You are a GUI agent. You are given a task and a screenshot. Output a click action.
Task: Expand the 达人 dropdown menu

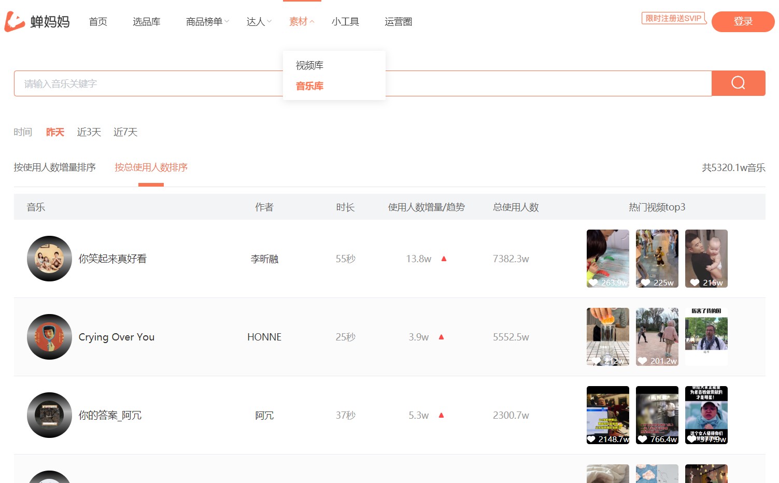tap(259, 21)
